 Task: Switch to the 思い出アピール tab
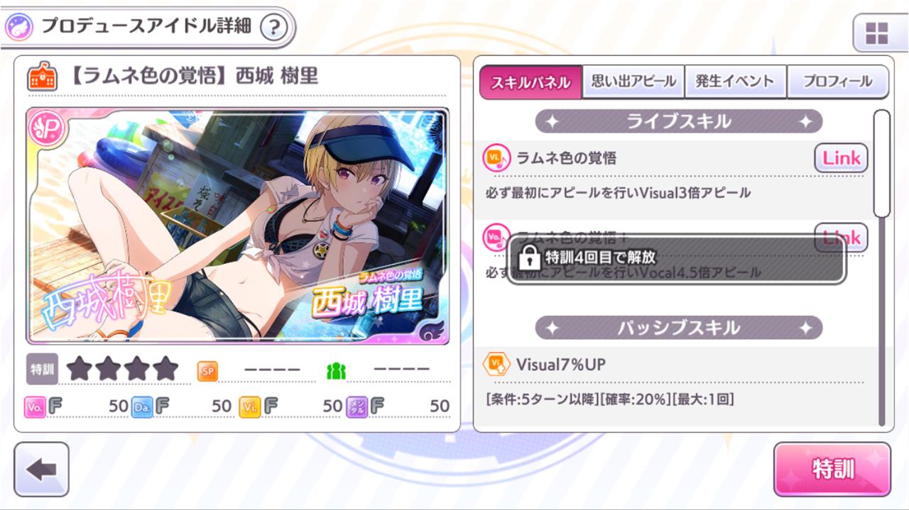point(633,82)
